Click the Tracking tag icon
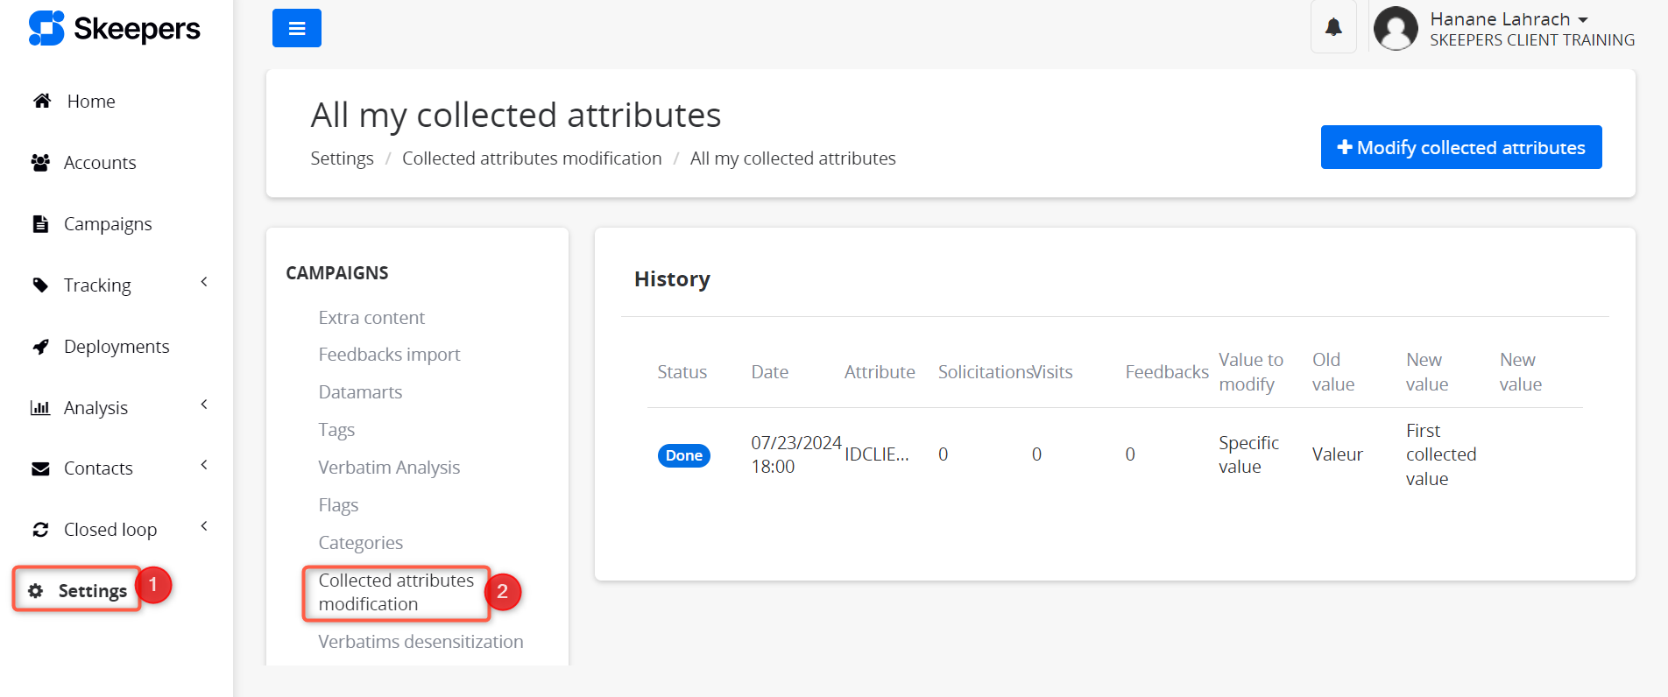The height and width of the screenshot is (697, 1668). click(40, 285)
